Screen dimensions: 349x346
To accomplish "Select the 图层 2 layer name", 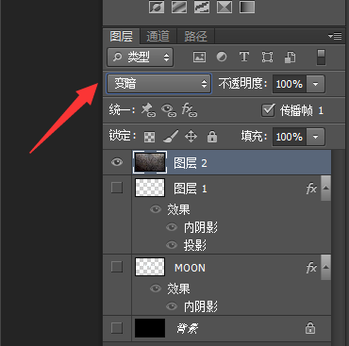I will 191,163.
